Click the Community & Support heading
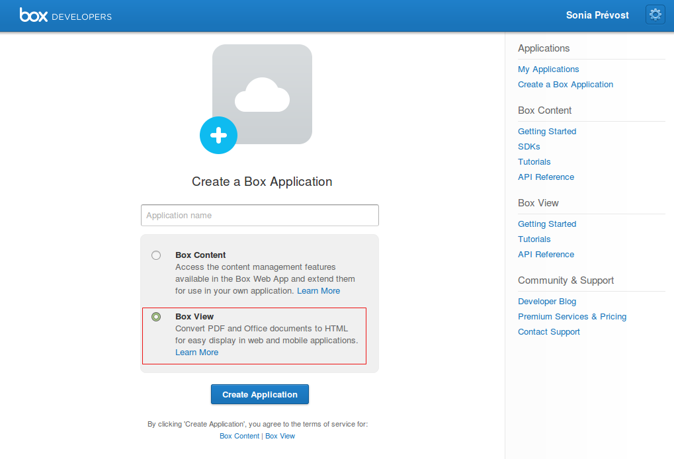Viewport: 674px width, 459px height. pos(566,280)
